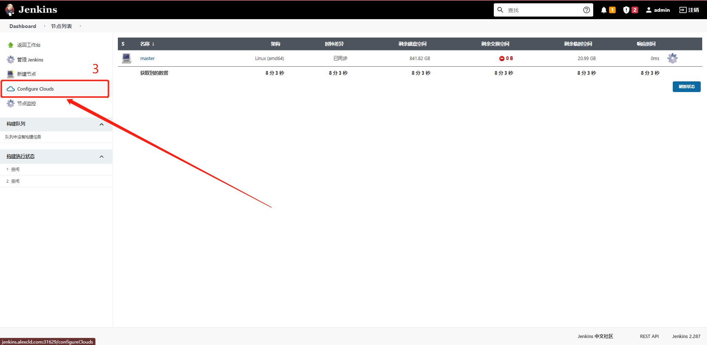The height and width of the screenshot is (345, 707).
Task: Click the Configure Clouds cloud icon
Action: 11,89
